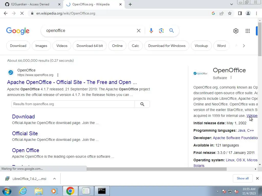Bookmark this page with the star
Viewport: 262px width, 196px height.
pos(230,13)
